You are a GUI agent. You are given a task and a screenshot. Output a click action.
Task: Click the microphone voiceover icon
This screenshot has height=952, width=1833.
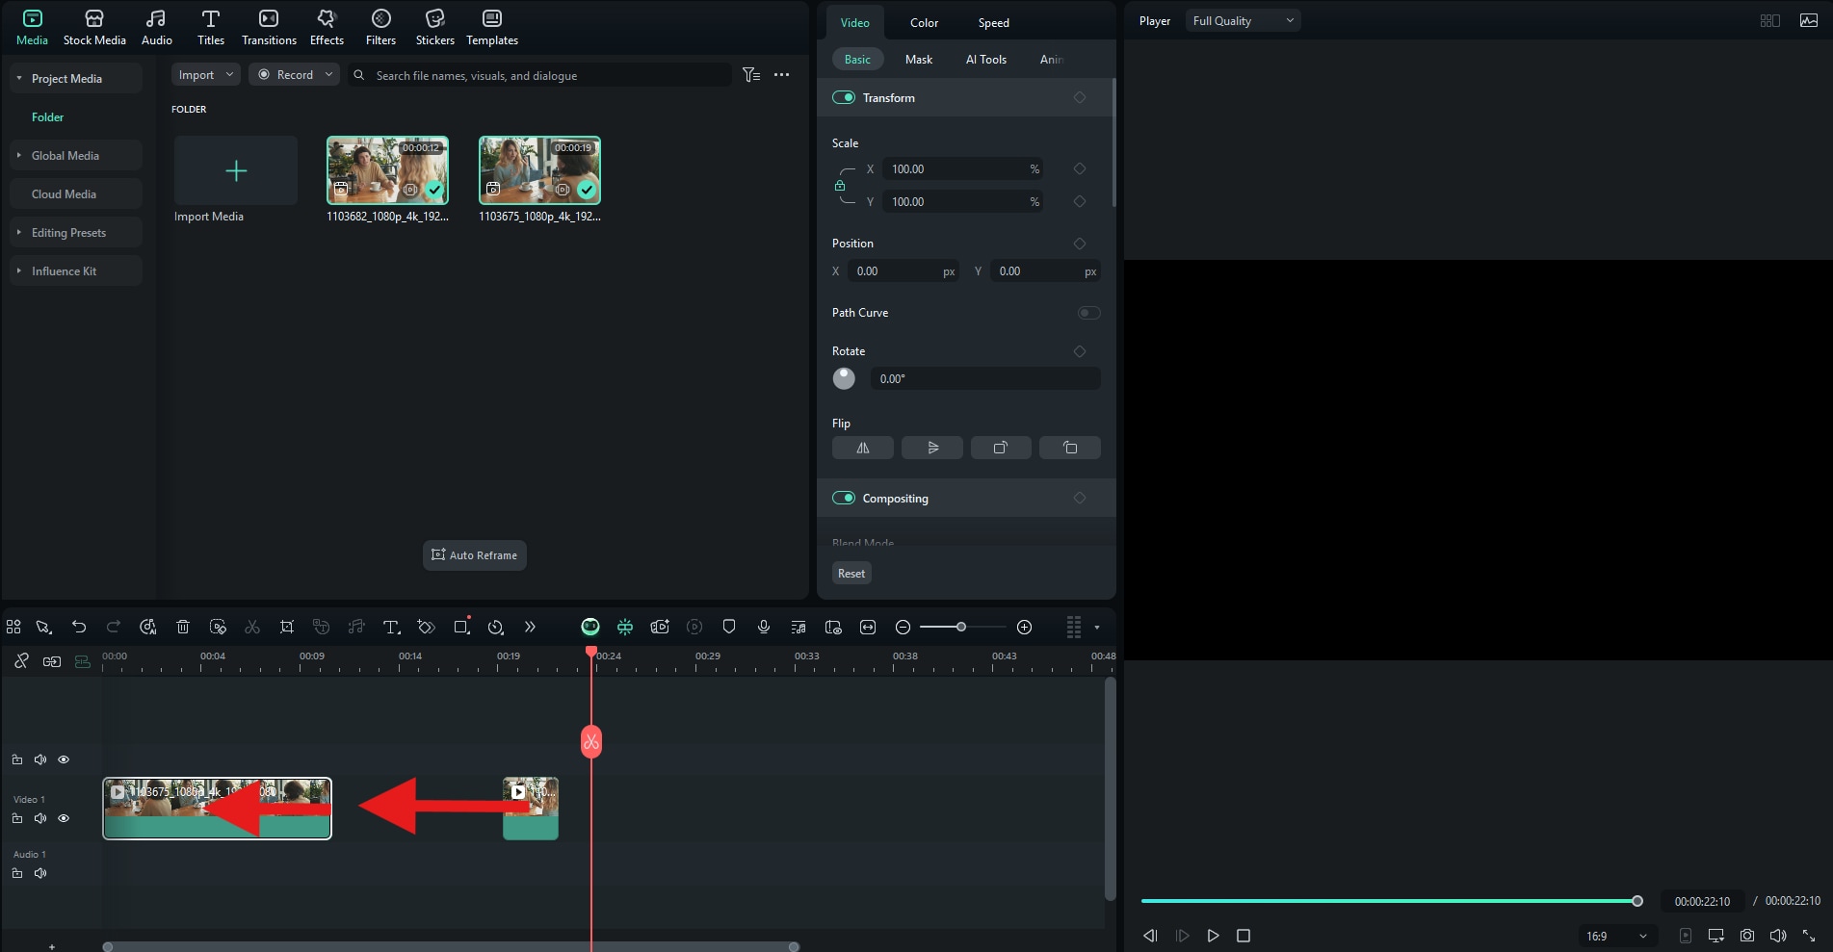click(x=764, y=627)
